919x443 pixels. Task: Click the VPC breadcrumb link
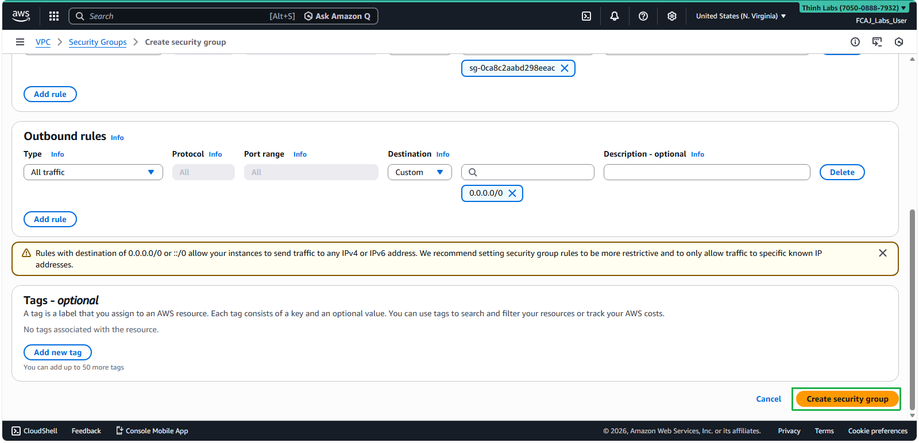pyautogui.click(x=43, y=42)
